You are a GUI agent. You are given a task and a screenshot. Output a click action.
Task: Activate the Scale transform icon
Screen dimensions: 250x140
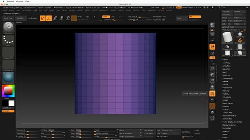point(61,18)
